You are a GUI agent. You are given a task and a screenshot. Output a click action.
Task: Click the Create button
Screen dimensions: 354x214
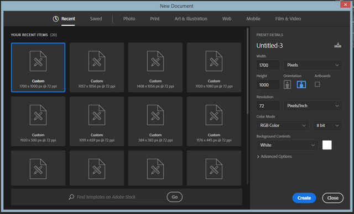pyautogui.click(x=304, y=198)
